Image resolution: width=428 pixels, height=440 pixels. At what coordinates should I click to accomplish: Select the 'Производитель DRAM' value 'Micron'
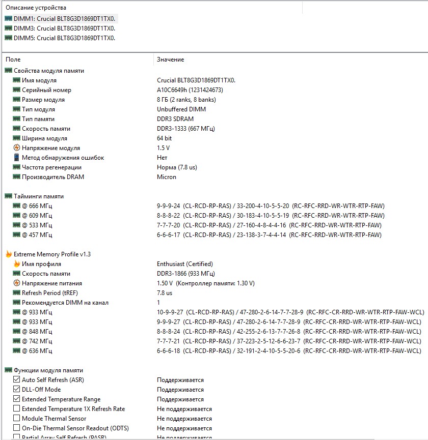[x=167, y=177]
